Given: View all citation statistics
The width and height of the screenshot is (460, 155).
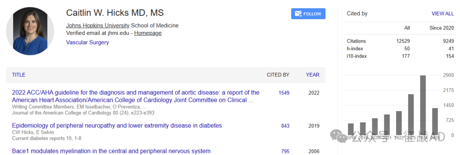Looking at the screenshot, I should [443, 14].
